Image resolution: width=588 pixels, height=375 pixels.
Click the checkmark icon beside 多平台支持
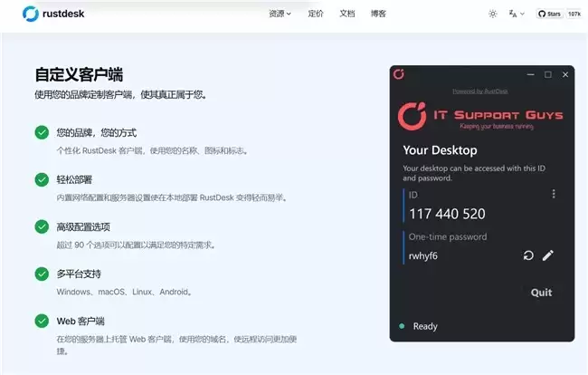[42, 274]
